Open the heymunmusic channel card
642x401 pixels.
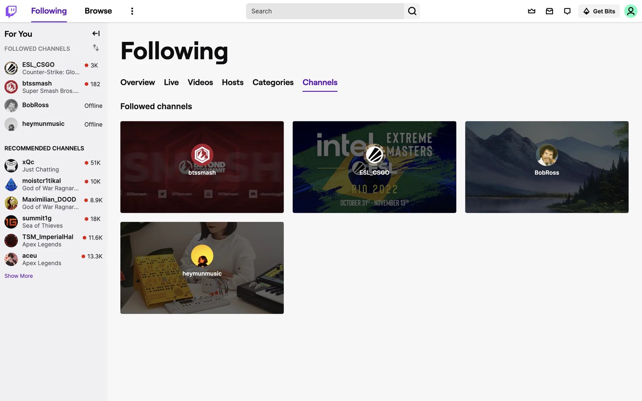pos(202,268)
